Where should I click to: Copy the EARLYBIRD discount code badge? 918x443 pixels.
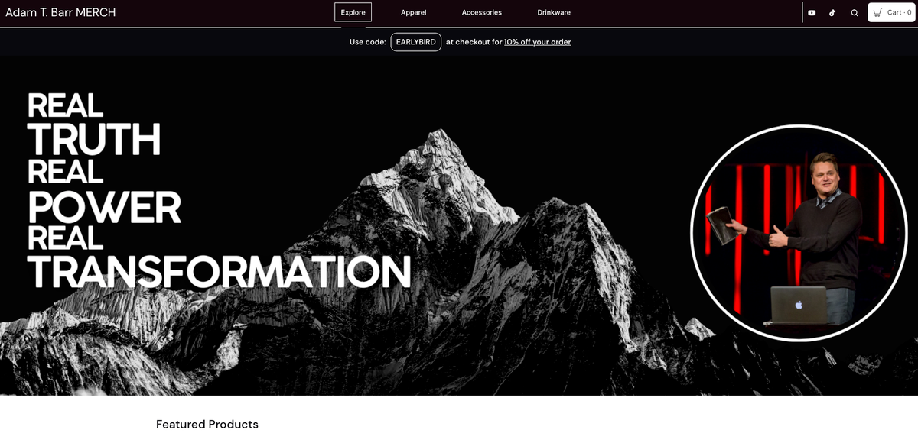pos(415,42)
